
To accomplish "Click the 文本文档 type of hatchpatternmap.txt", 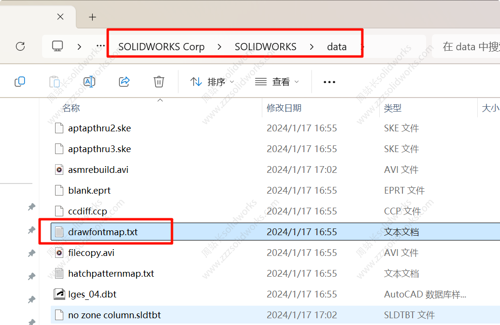I will [x=401, y=273].
